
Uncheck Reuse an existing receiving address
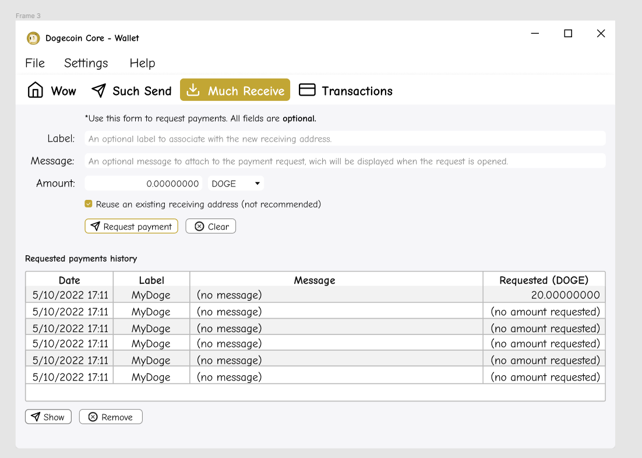pyautogui.click(x=89, y=203)
